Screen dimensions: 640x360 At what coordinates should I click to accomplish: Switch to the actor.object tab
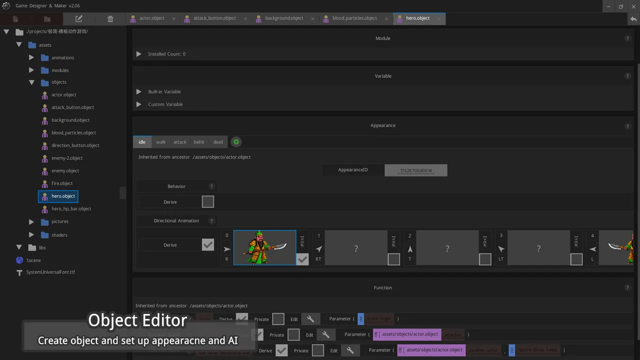pos(152,18)
